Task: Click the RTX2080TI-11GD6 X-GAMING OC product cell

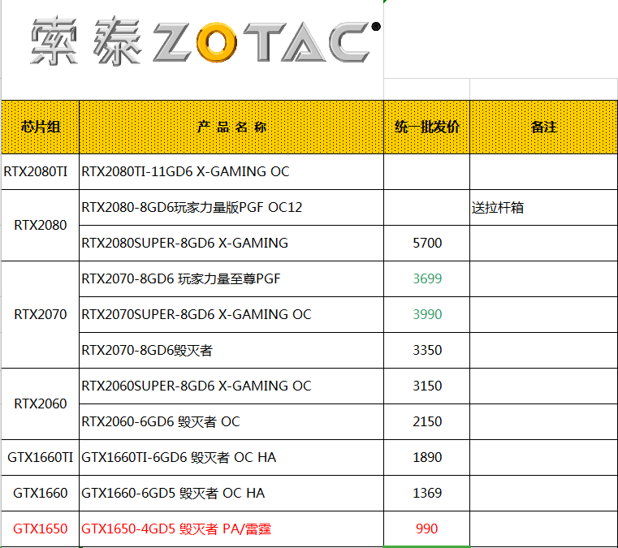Action: (x=231, y=171)
